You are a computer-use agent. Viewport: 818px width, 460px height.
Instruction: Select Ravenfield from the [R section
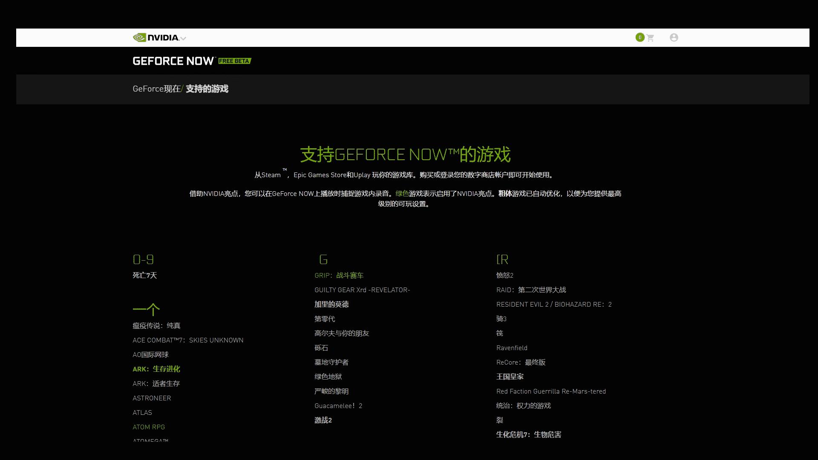click(512, 348)
